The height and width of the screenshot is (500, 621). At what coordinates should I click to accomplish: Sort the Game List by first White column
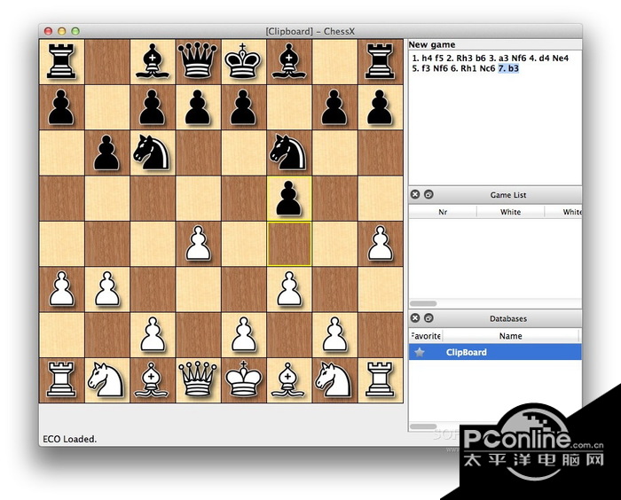510,212
